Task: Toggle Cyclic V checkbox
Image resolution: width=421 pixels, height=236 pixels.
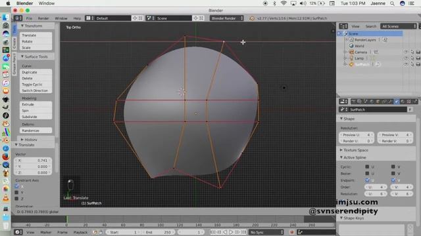Action: pos(393,167)
